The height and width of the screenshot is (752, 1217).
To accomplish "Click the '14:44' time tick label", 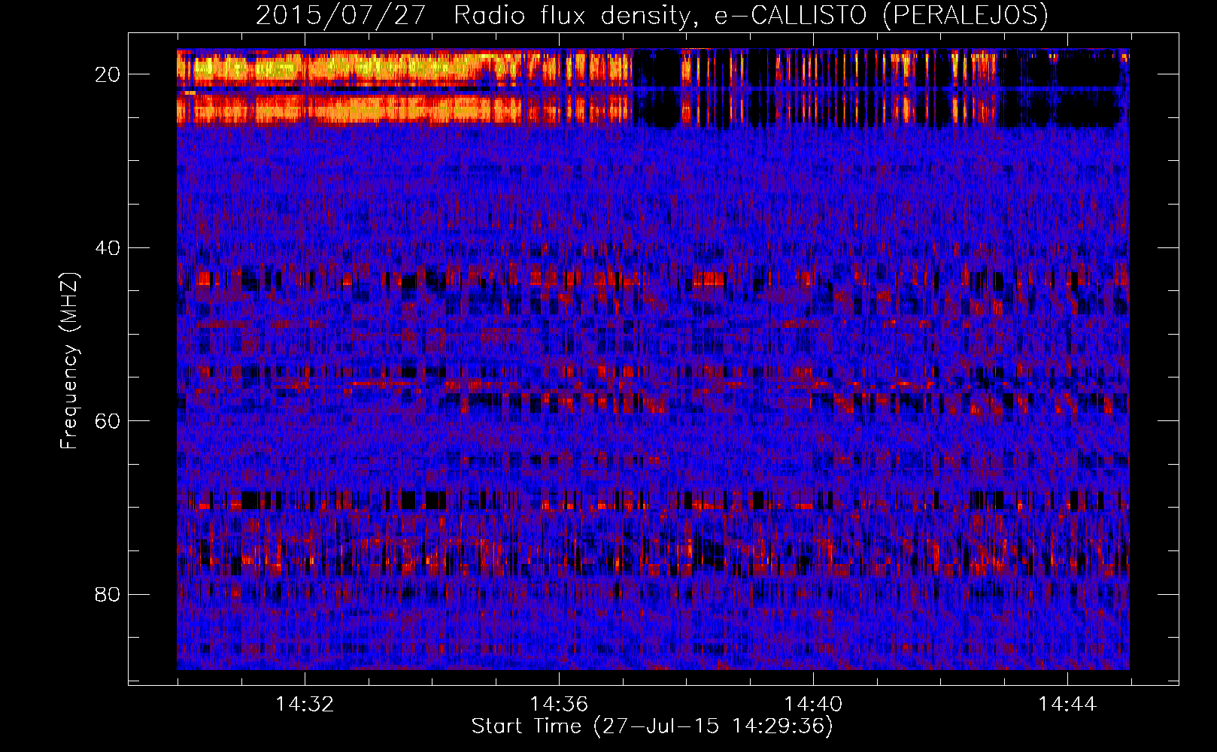I will [1067, 705].
